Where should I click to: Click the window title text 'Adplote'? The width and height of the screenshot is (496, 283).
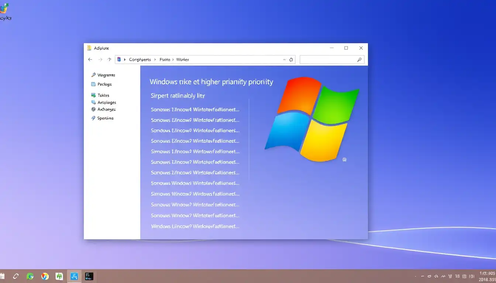[x=101, y=48]
